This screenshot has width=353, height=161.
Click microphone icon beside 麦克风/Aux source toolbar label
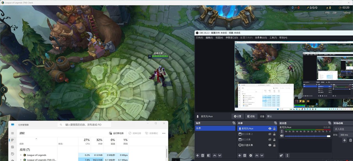[198, 116]
